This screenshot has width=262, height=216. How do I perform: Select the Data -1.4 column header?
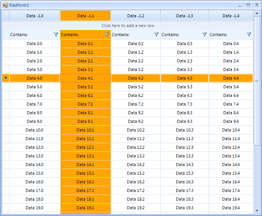[231, 16]
